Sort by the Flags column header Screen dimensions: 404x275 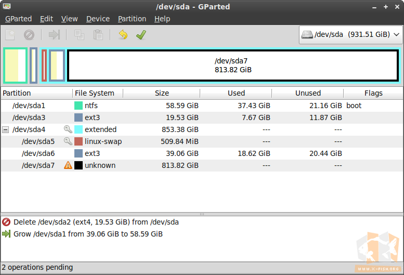tap(373, 93)
